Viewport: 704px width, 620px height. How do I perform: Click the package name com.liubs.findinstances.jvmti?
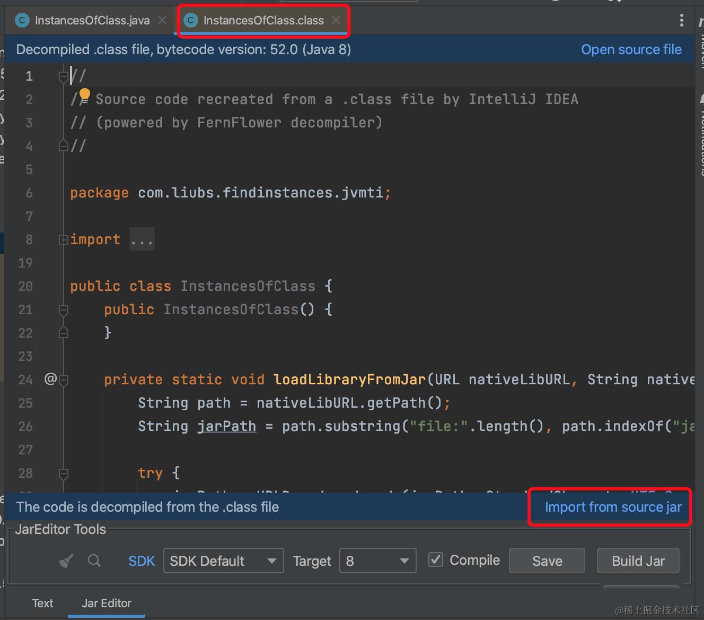(260, 193)
